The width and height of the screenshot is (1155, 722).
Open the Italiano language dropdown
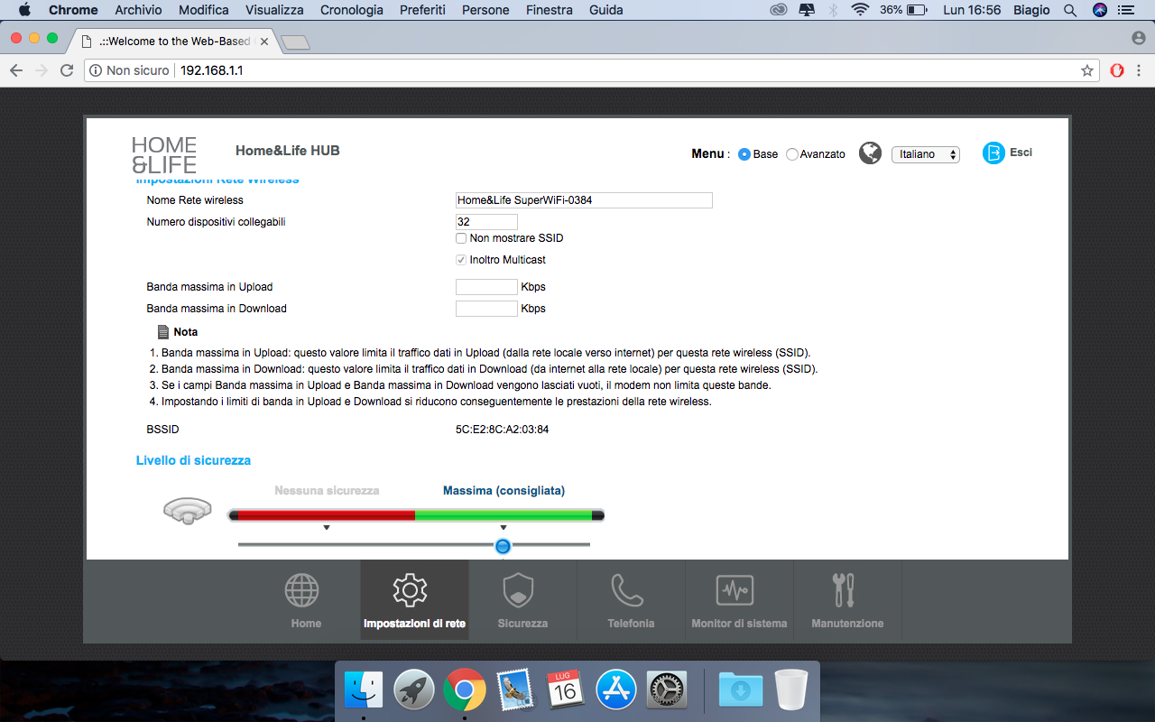[925, 154]
